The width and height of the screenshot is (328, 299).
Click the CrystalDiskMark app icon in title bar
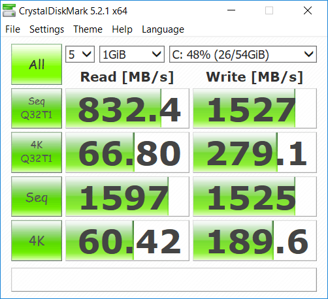(x=9, y=10)
